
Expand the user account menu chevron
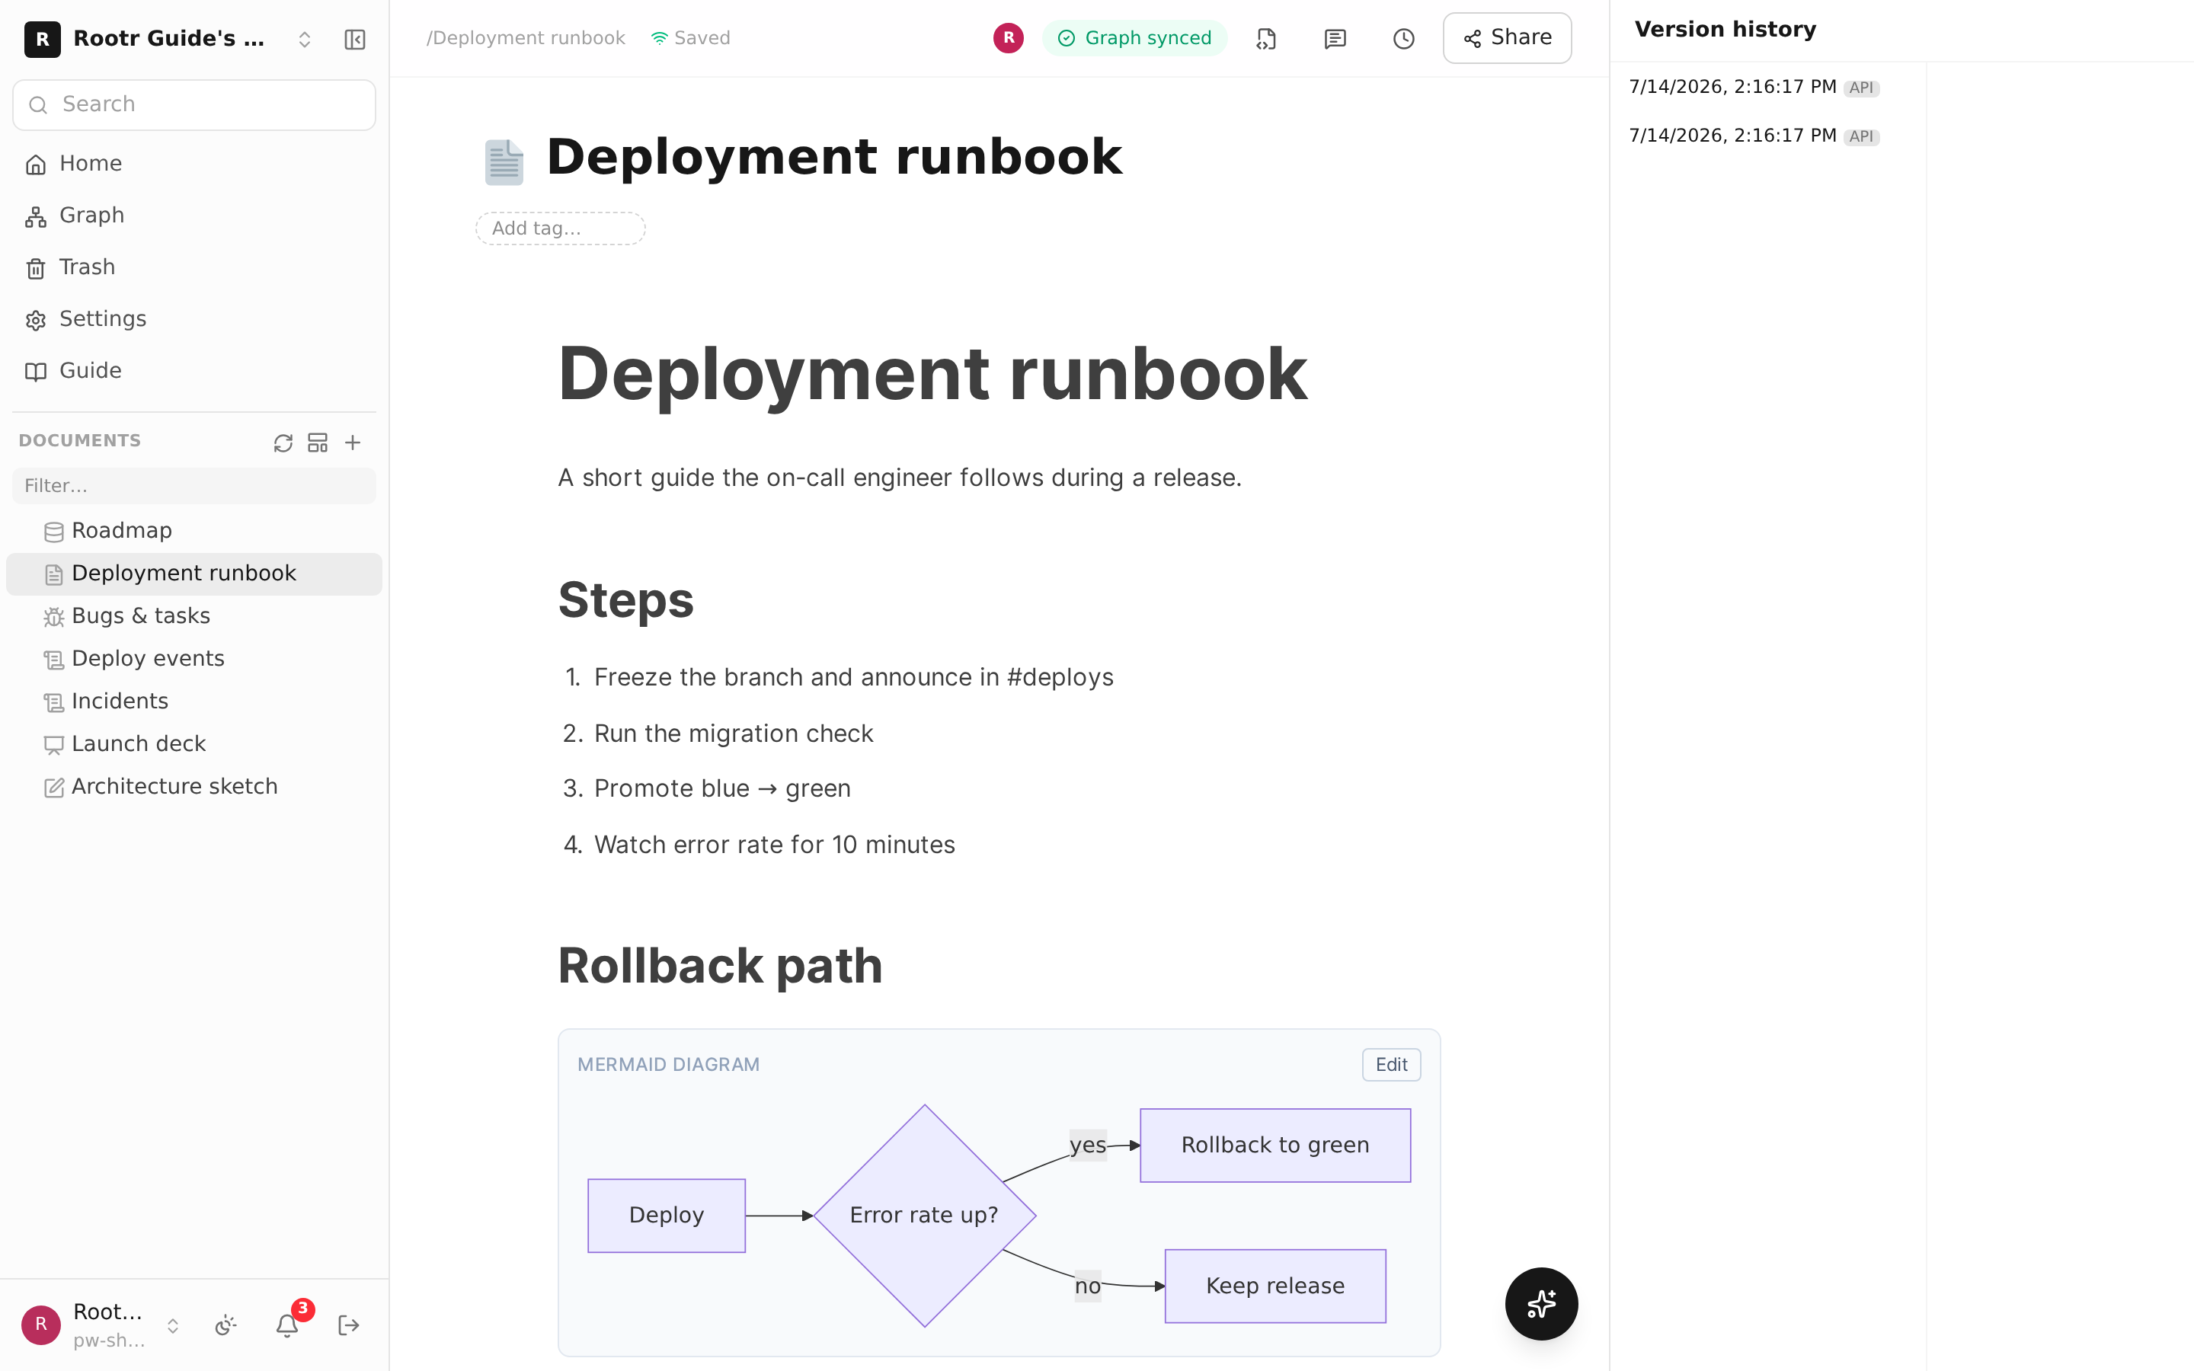coord(172,1325)
